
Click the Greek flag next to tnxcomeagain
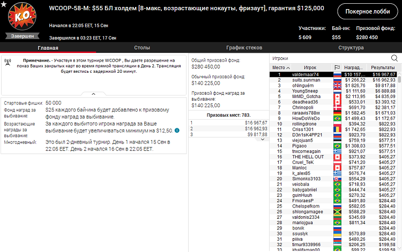point(337,151)
